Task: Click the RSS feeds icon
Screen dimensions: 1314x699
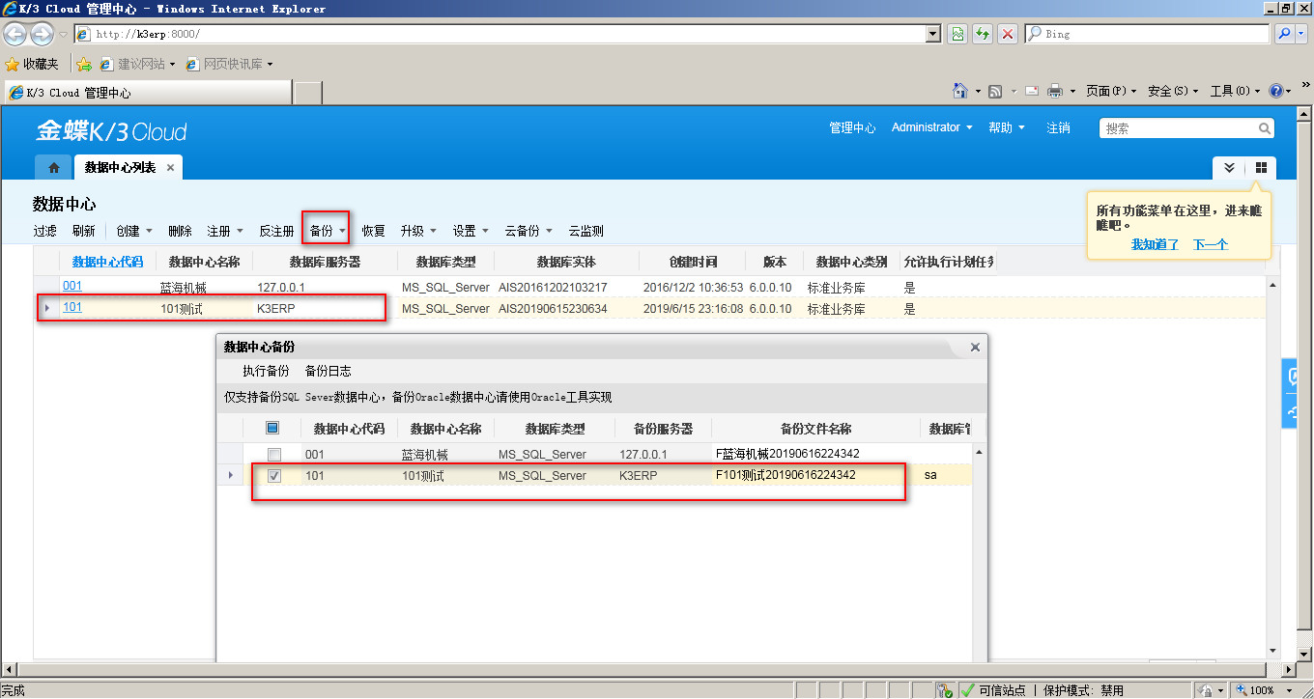Action: pyautogui.click(x=995, y=91)
